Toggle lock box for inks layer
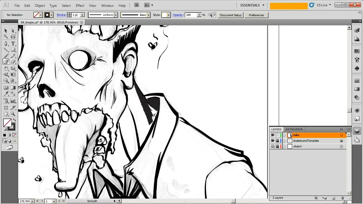Screen dimensions: 363x204 click(277, 135)
